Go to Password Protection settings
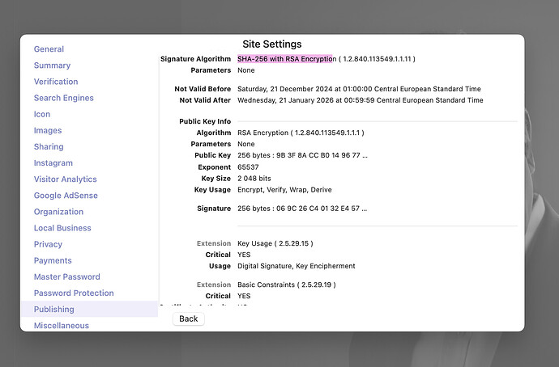Viewport: 559px width, 367px height. point(74,293)
